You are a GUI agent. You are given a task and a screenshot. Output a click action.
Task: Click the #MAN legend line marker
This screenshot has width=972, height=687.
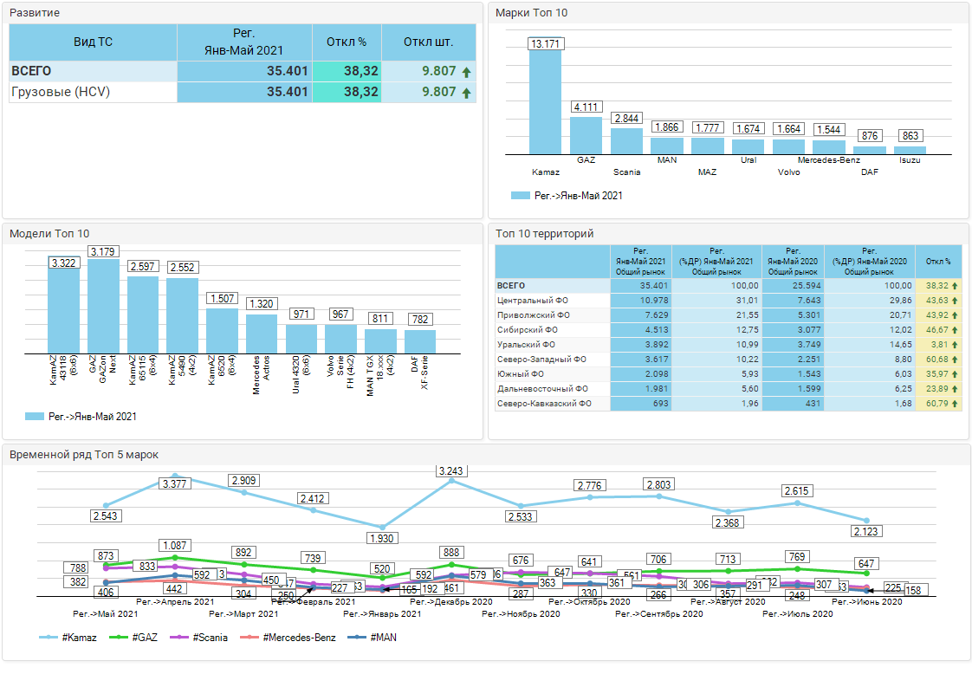(357, 638)
